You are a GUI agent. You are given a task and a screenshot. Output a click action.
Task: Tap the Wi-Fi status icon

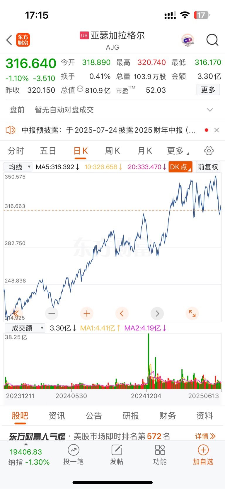(x=185, y=15)
